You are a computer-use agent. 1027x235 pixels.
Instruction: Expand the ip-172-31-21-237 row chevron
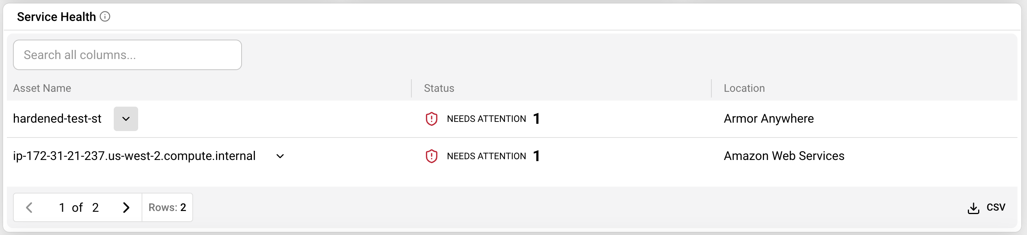[x=280, y=156]
